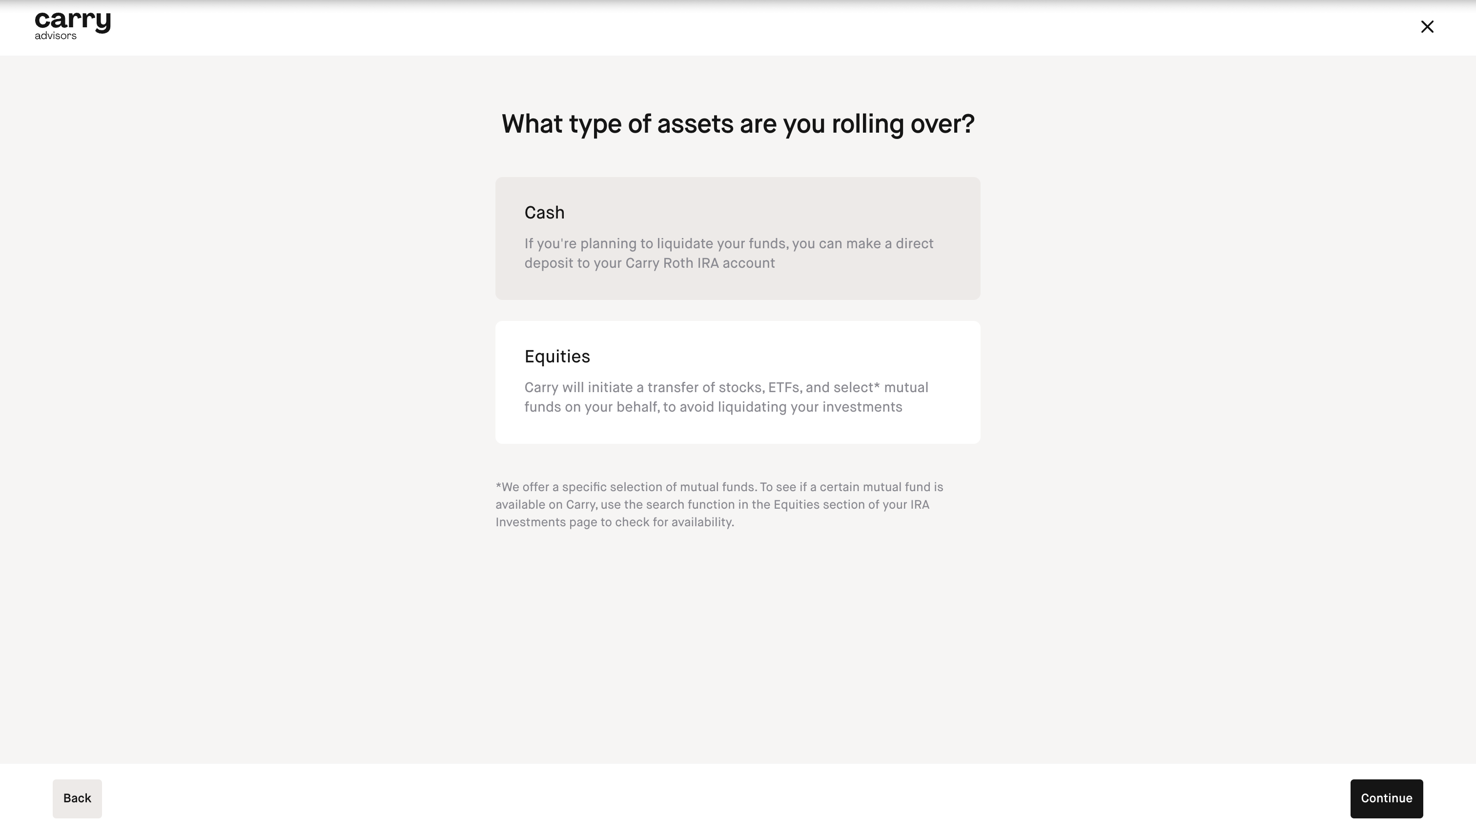
Task: Click "Carry Roth IRA account" in Cash description
Action: 700,263
